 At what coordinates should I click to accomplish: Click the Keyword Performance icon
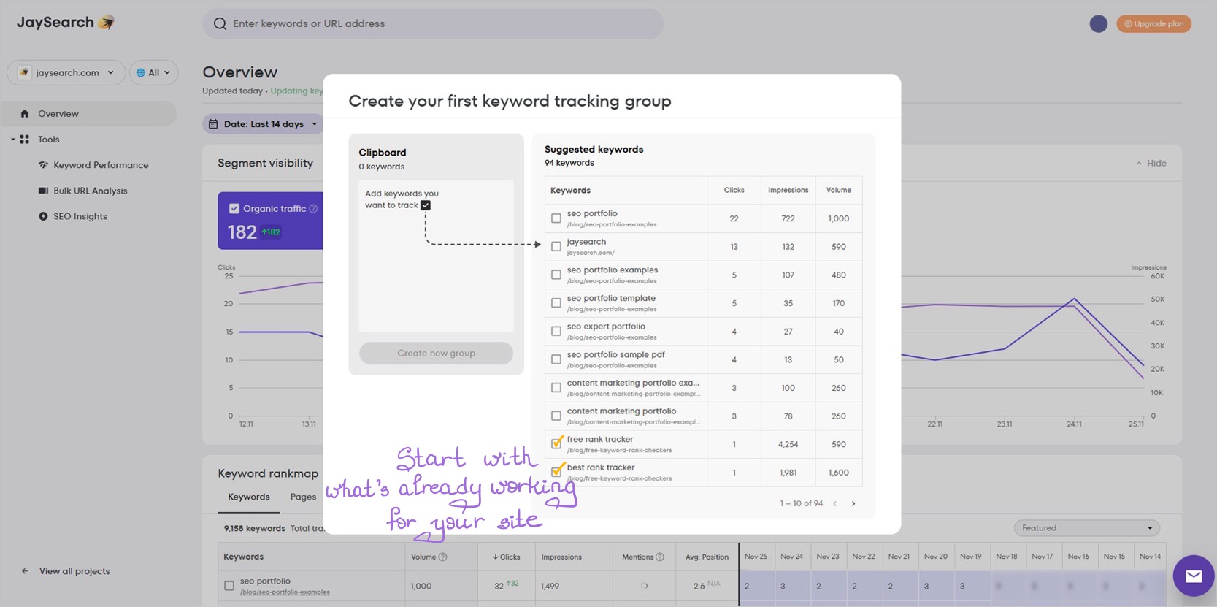coord(43,165)
